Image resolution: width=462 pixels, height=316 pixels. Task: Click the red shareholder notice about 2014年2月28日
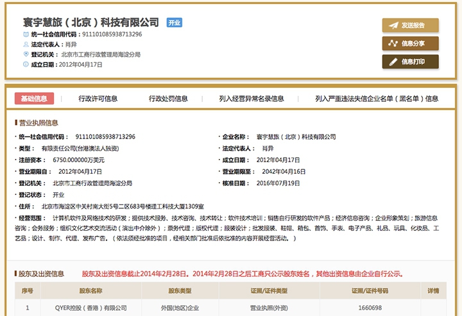(243, 274)
